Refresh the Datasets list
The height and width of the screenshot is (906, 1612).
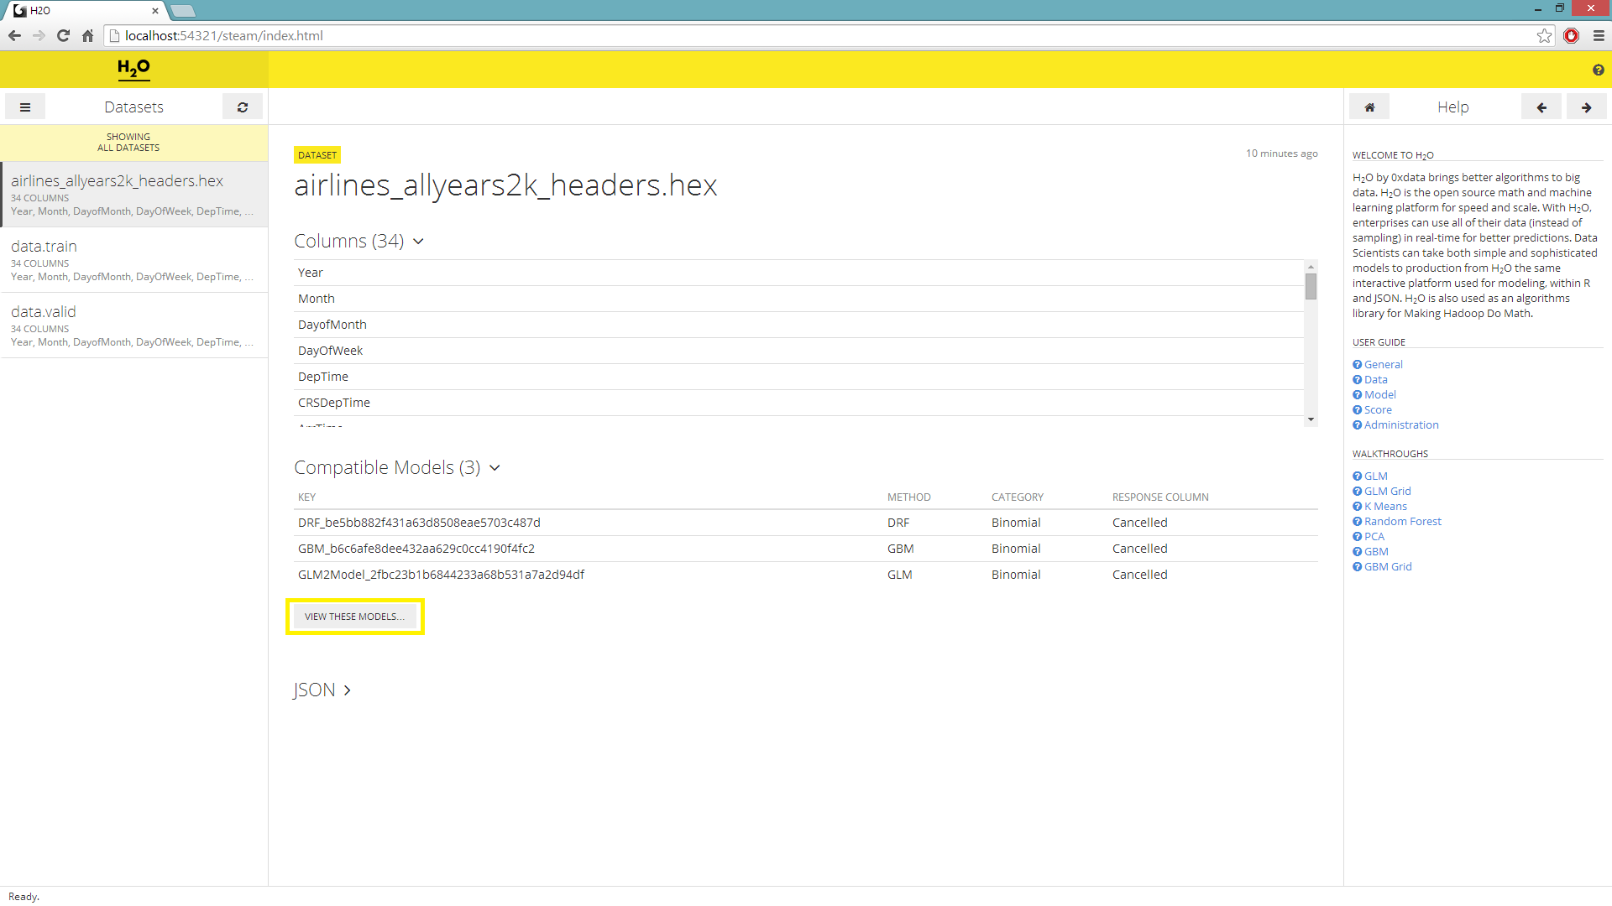(x=243, y=107)
